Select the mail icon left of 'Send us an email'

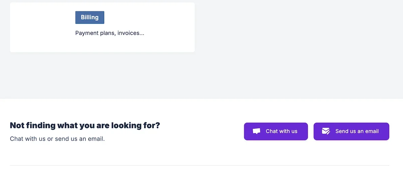326,131
